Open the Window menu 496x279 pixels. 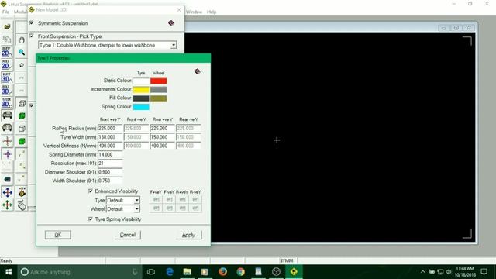(x=194, y=12)
